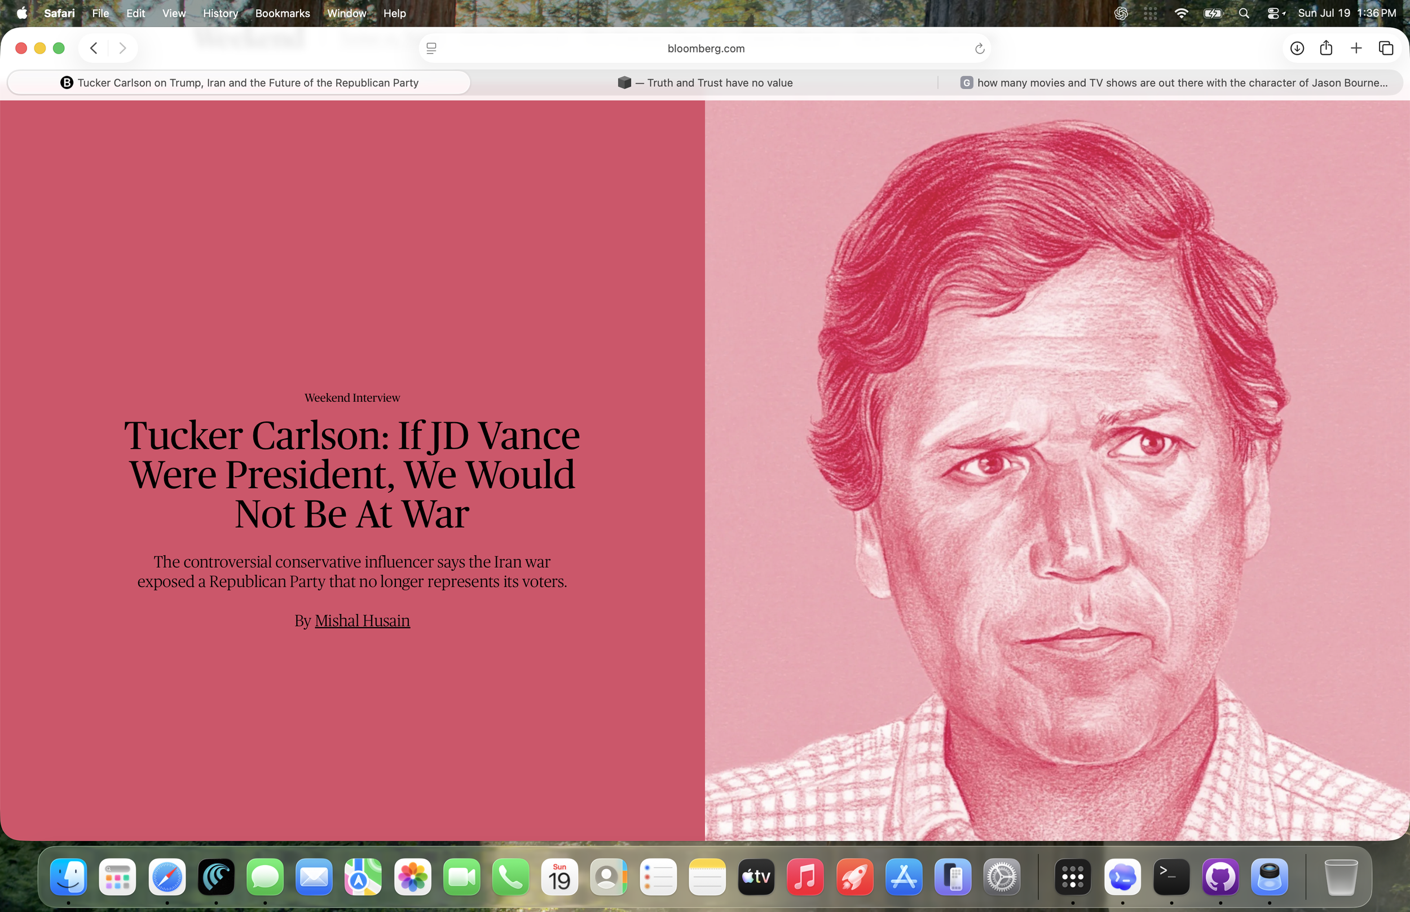
Task: Open the Share sheet in Safari
Action: (x=1326, y=48)
